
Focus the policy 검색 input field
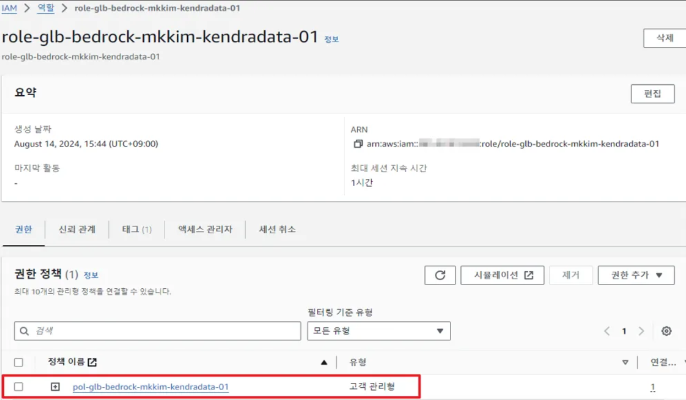157,331
